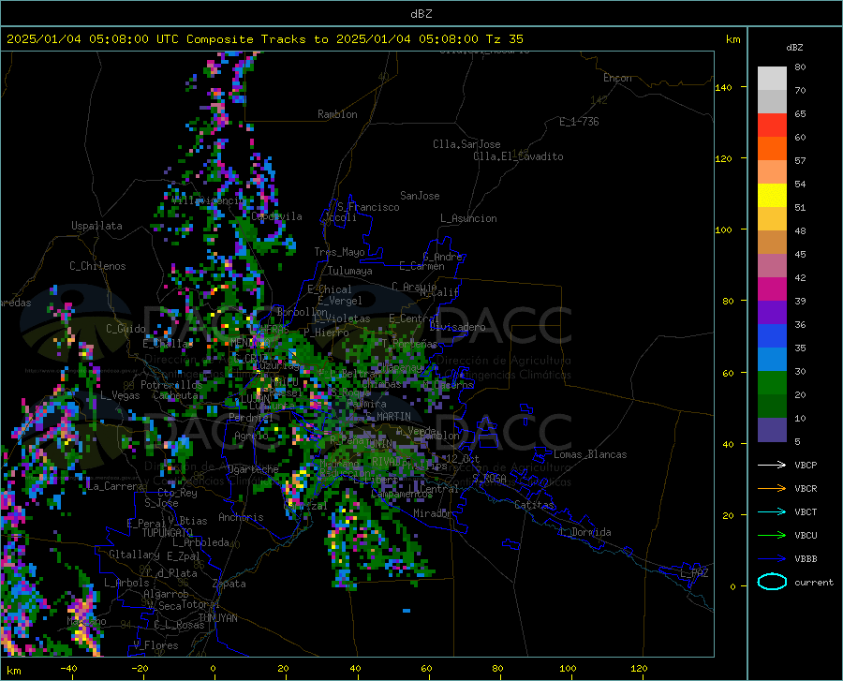Screen dimensions: 843x681
Task: Pick the slate purple swatch between 10 and 5
Action: (x=772, y=430)
